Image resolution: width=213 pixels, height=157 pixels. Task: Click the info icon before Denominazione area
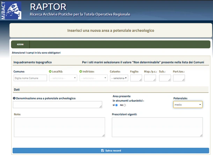pos(14,98)
